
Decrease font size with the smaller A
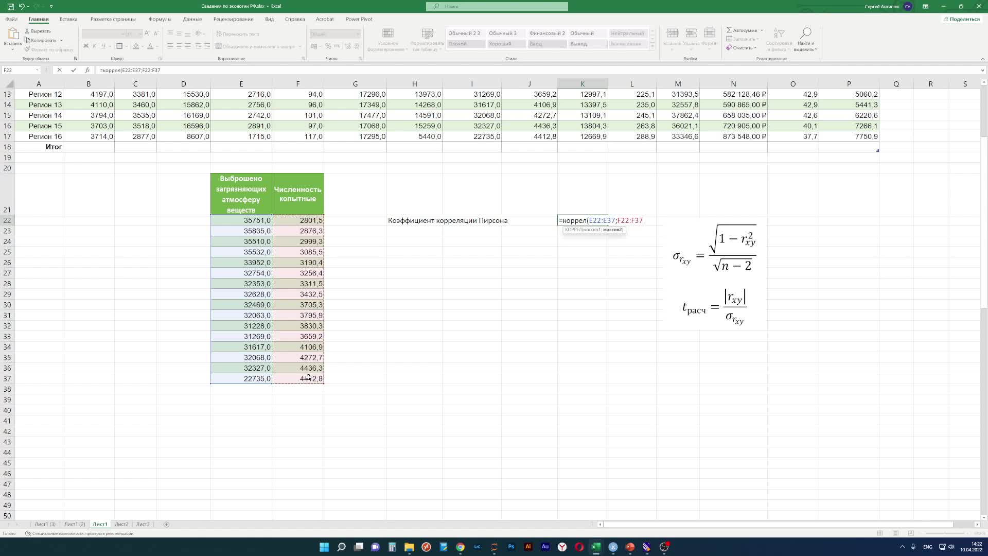tap(155, 33)
